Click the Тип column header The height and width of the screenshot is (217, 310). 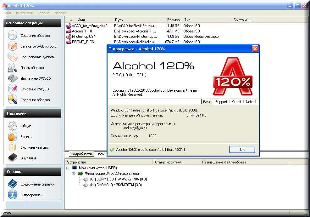pyautogui.click(x=206, y=20)
